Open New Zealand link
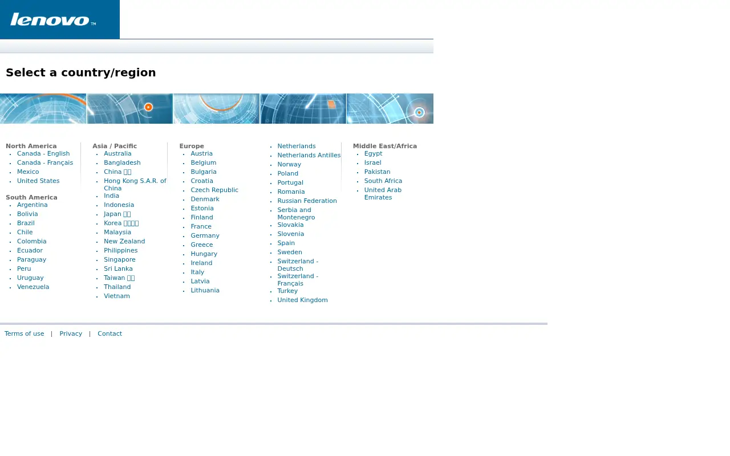730x456 pixels. click(124, 241)
